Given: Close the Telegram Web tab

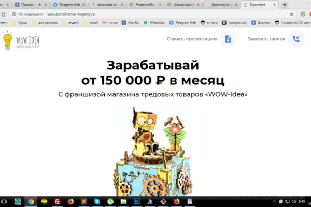Looking at the screenshot, I should 84,5.
